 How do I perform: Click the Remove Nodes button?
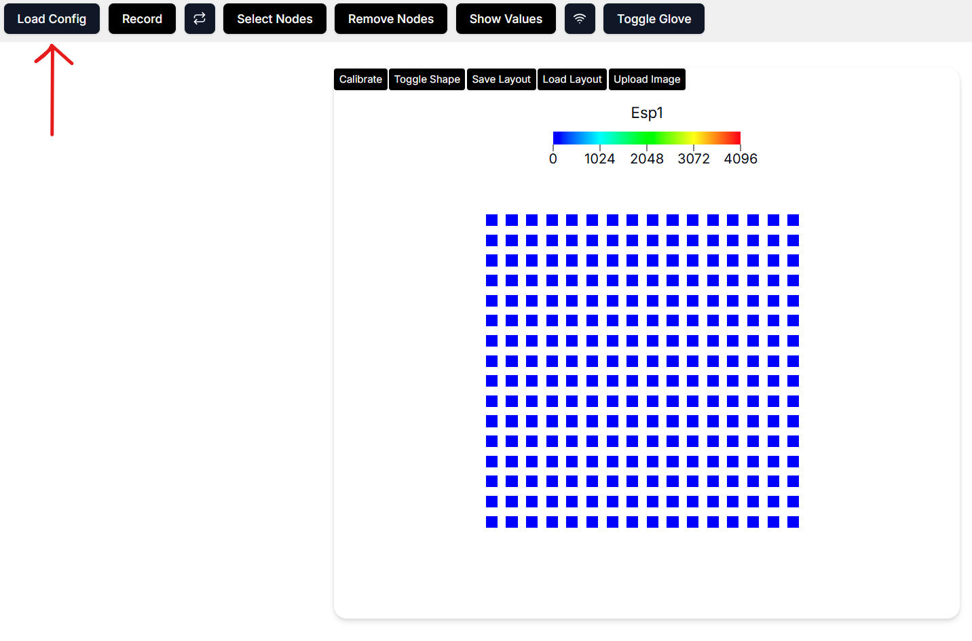[x=390, y=19]
